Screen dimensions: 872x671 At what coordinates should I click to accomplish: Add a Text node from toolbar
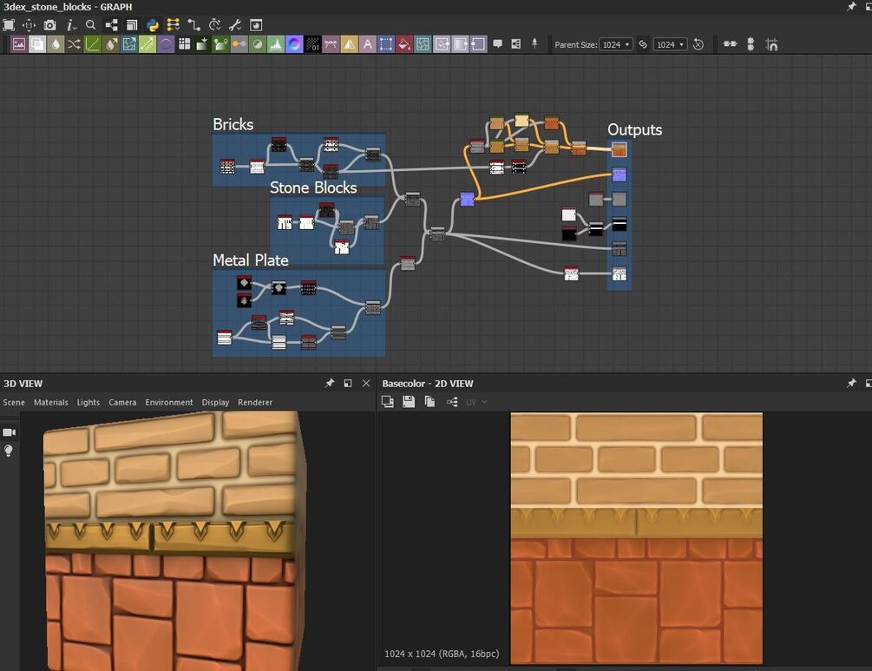click(368, 44)
